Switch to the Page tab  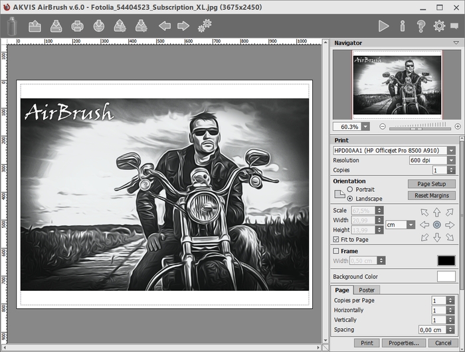tap(342, 290)
